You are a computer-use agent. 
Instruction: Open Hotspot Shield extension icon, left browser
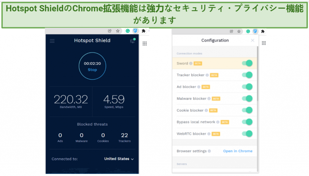135,31
